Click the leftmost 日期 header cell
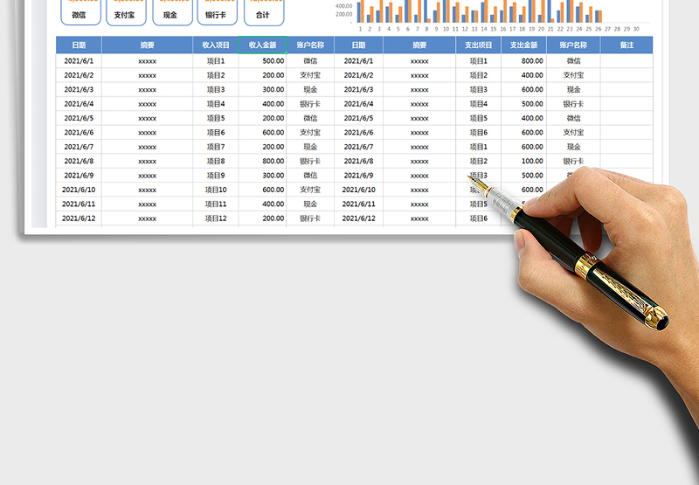The image size is (699, 485). pos(79,45)
